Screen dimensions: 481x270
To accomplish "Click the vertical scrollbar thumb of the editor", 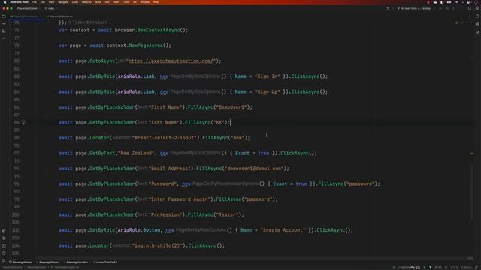I will (x=472, y=191).
